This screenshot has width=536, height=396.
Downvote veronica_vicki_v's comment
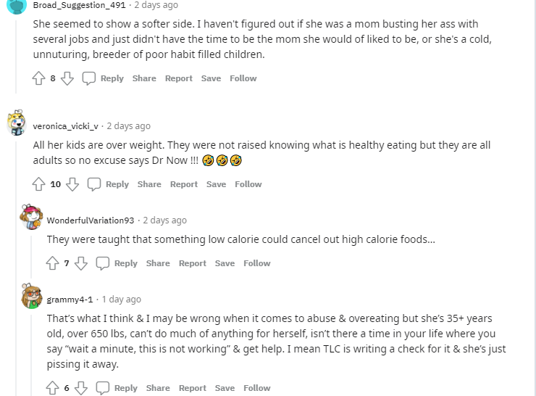coord(72,184)
